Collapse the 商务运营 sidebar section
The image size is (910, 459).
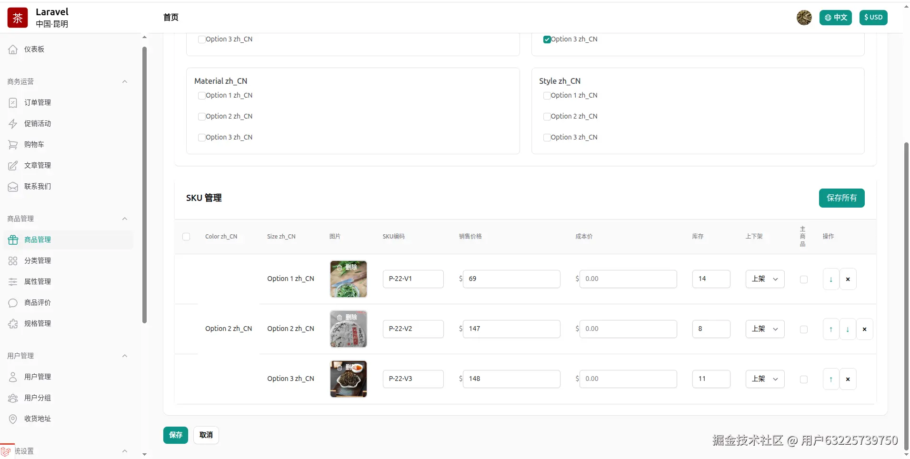(125, 82)
